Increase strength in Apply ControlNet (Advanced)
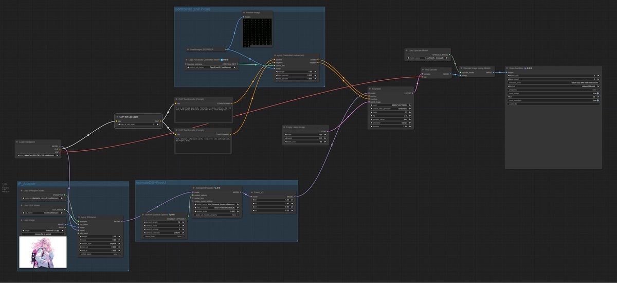This screenshot has width=617, height=283. pyautogui.click(x=315, y=72)
